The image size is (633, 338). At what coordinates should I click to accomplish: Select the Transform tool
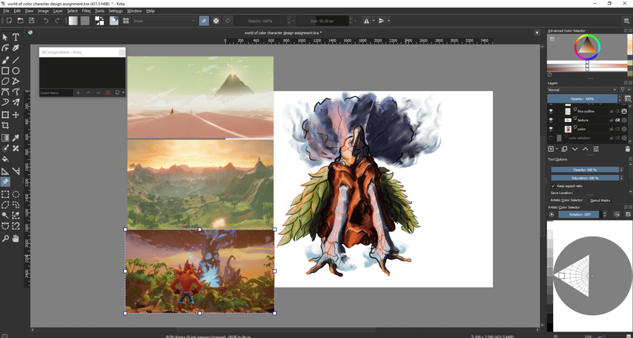pyautogui.click(x=5, y=115)
